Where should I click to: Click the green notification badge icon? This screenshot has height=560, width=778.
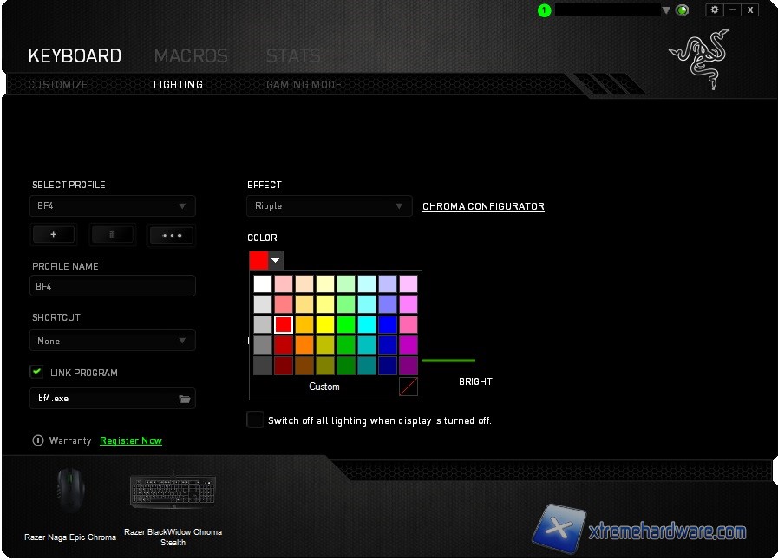(544, 10)
